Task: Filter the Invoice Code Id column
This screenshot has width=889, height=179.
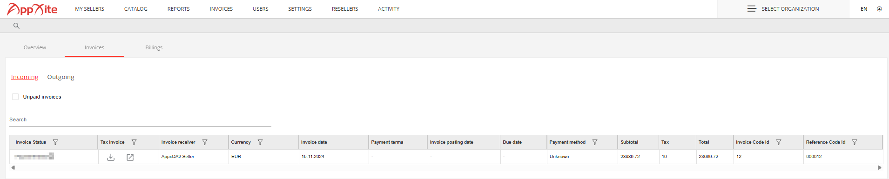Action: 779,142
